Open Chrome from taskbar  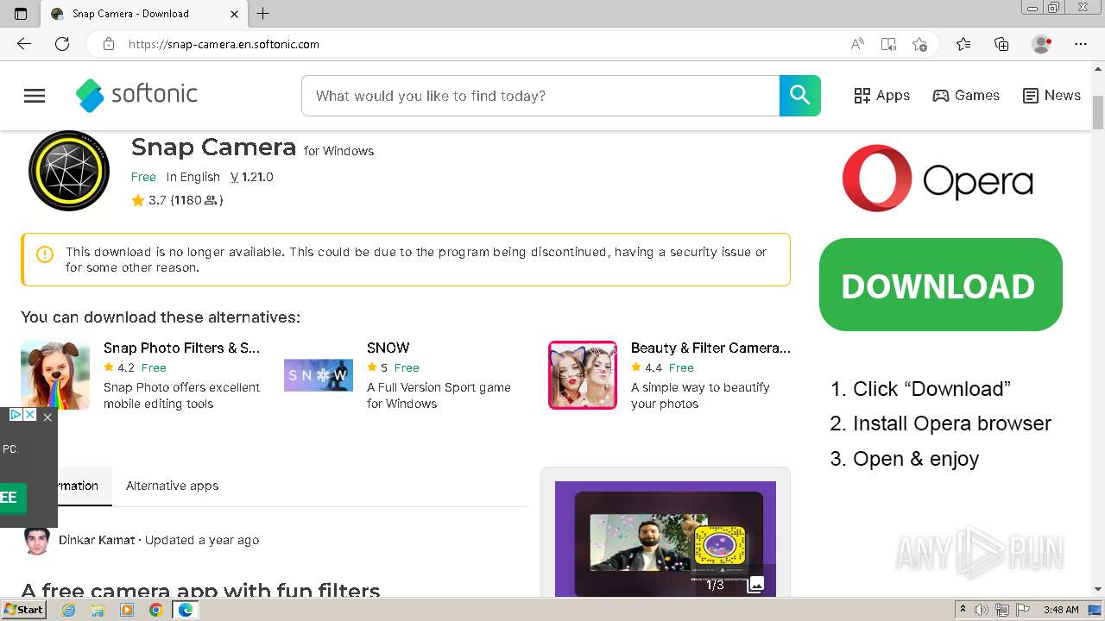[156, 610]
